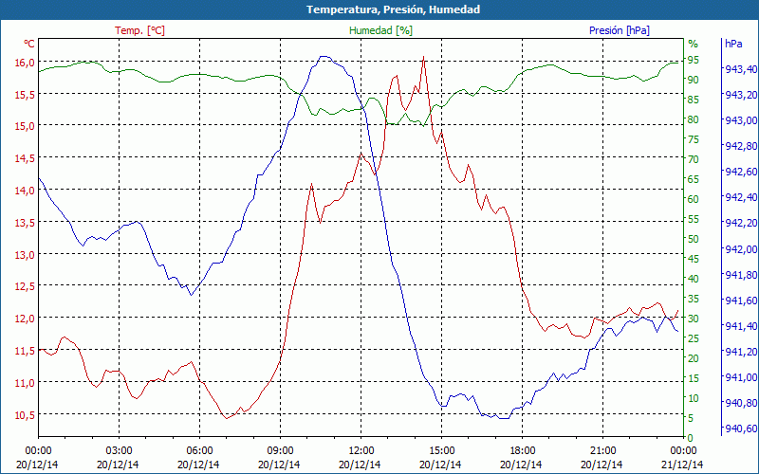Click the '40' humidity axis value

tap(694, 279)
